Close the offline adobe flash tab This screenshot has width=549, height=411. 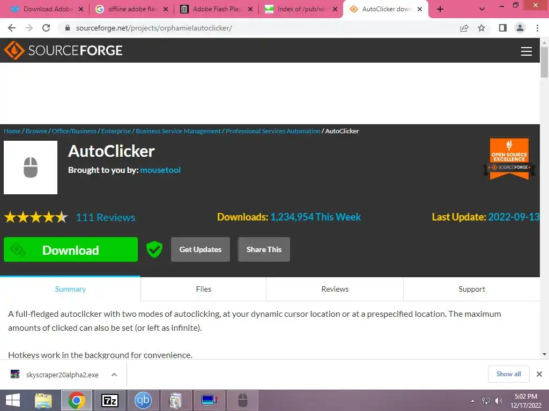point(166,9)
